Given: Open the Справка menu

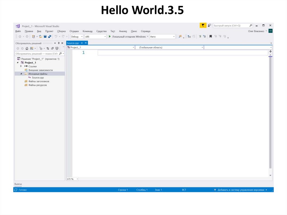Looking at the screenshot, I should point(145,31).
